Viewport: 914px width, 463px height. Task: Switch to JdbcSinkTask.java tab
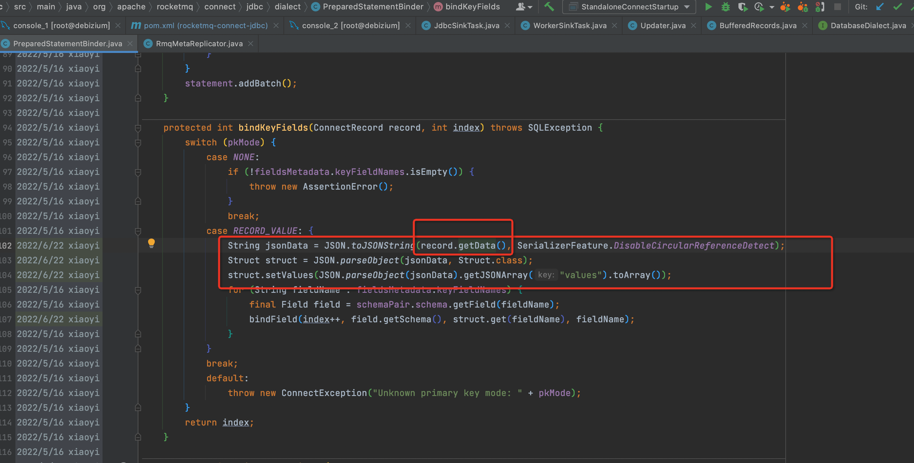[466, 25]
